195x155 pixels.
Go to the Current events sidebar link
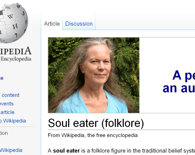(7, 104)
